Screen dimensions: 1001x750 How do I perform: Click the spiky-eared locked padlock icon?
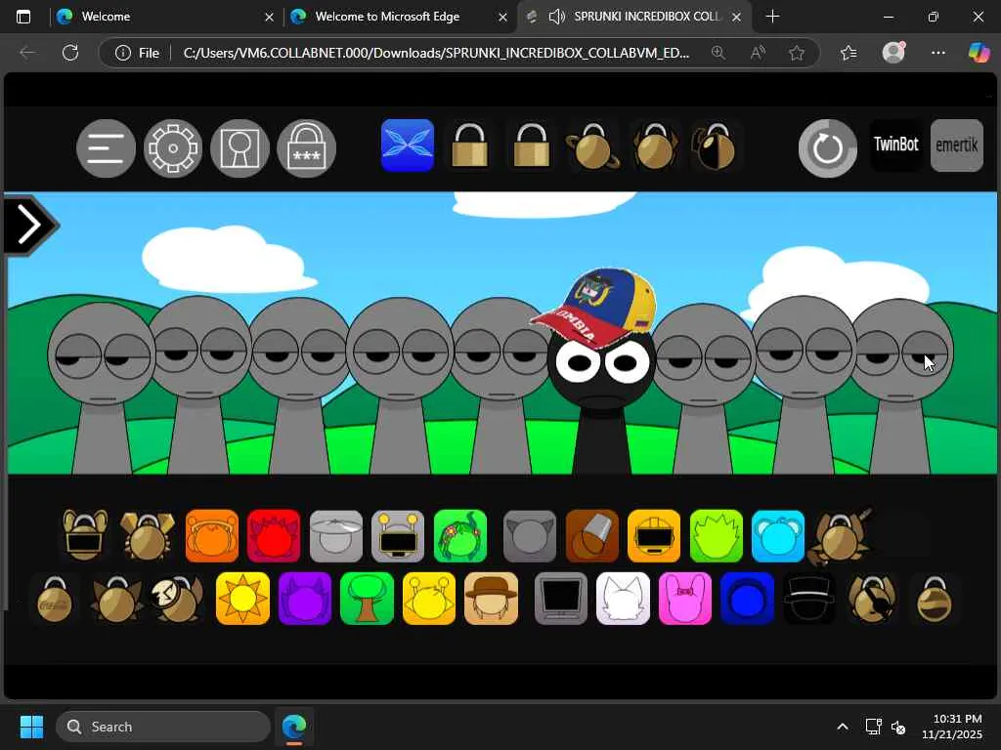116,600
